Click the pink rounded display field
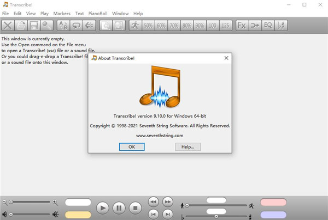This screenshot has width=328, height=220. 273,202
